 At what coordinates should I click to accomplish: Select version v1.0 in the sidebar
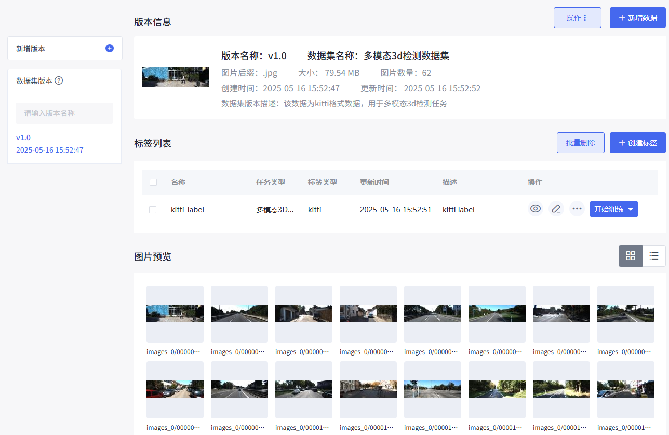(x=23, y=138)
